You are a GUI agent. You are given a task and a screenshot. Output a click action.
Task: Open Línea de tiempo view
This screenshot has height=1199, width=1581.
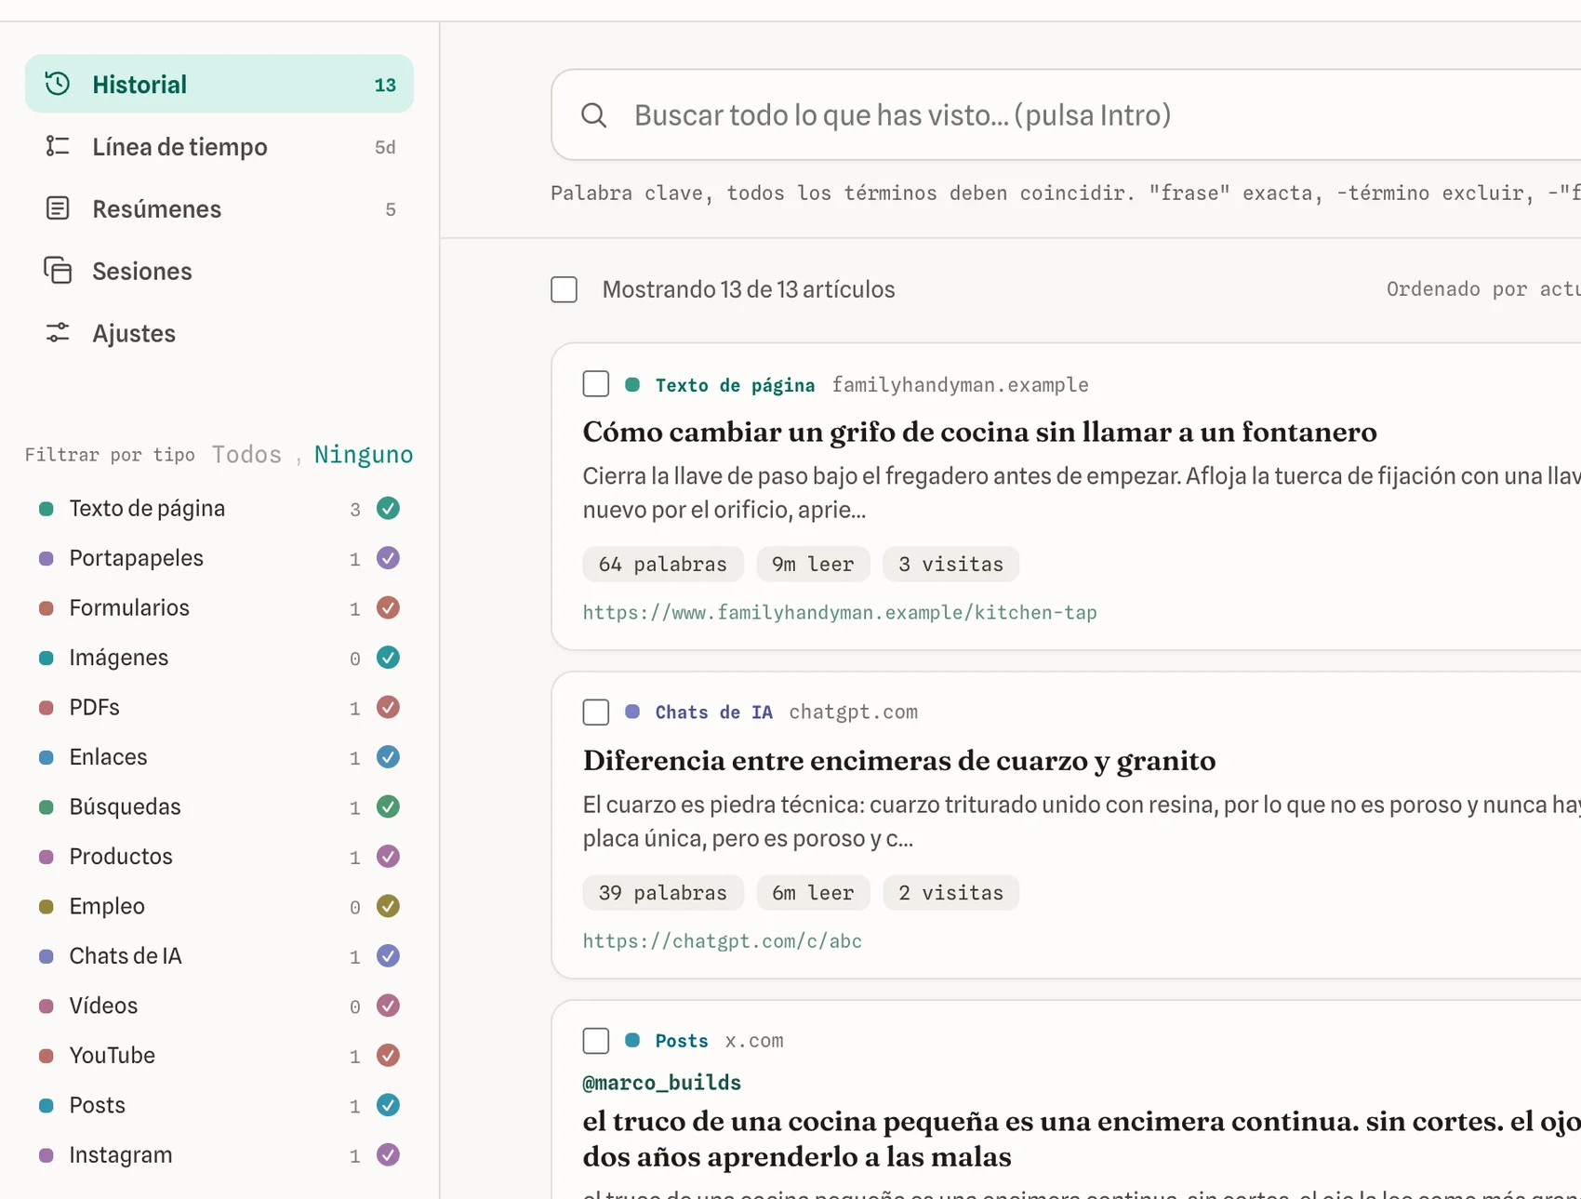coord(219,146)
